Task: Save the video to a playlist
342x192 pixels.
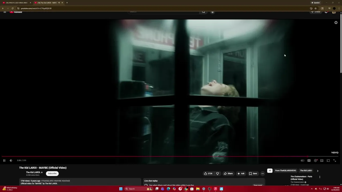Action: [253, 174]
